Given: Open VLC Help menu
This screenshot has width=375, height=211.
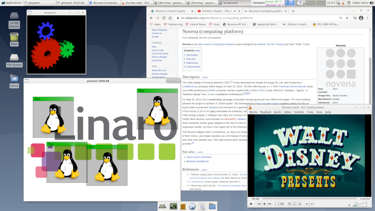Looking at the screenshot, I should 328,112.
